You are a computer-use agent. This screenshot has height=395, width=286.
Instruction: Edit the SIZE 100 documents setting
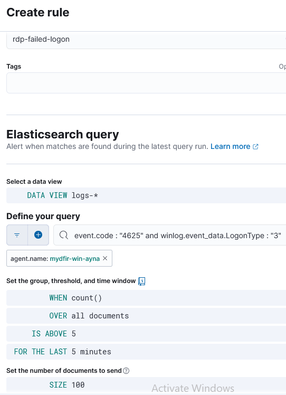[x=146, y=385]
